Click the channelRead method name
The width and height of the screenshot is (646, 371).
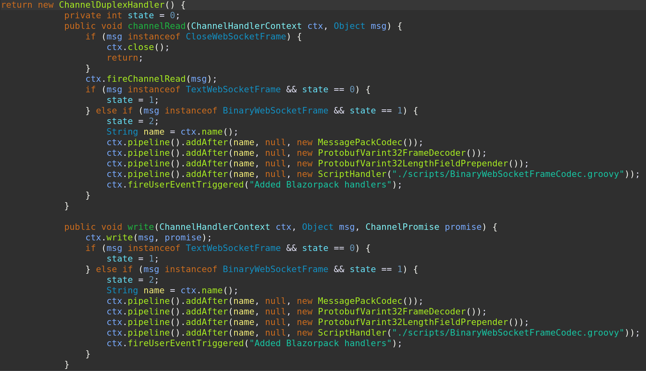click(x=157, y=26)
